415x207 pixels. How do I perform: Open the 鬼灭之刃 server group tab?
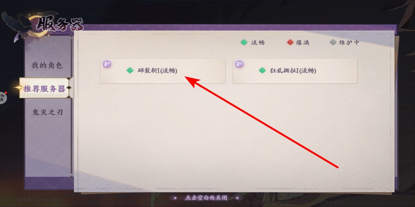[47, 112]
